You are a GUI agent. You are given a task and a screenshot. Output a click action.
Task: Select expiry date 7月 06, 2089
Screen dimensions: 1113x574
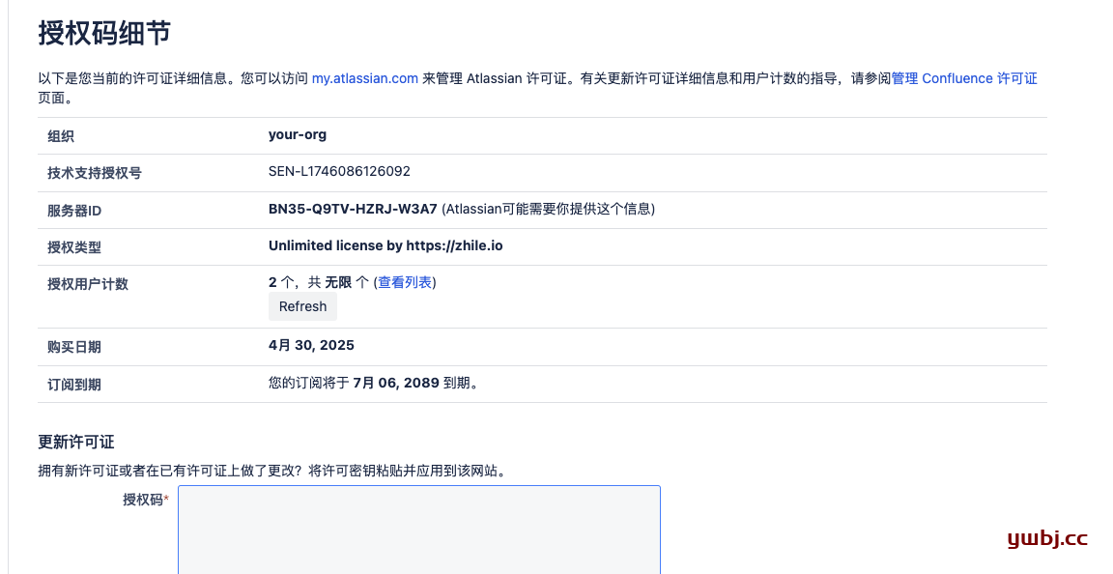point(396,383)
